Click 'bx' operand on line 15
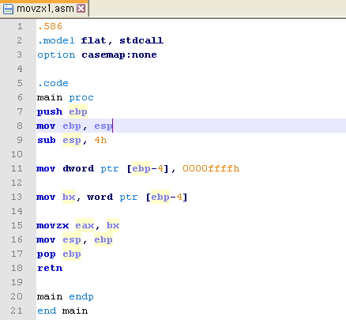The image size is (346, 320). coord(113,225)
